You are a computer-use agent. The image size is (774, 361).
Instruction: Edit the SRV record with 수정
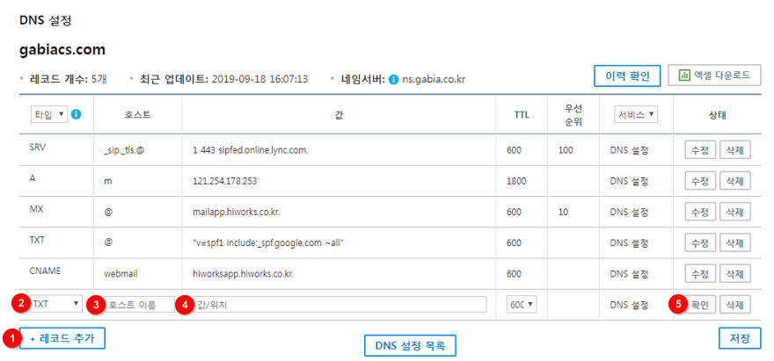700,150
